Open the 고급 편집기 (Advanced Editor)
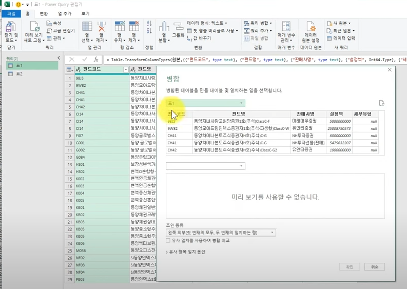Screen dimensions: 407x289 tap(61, 31)
